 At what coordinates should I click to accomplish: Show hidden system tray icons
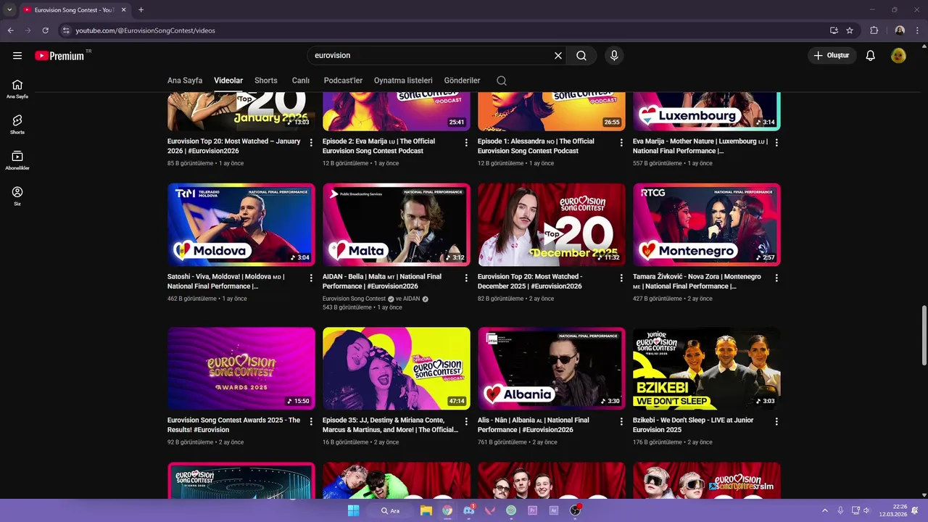click(824, 510)
